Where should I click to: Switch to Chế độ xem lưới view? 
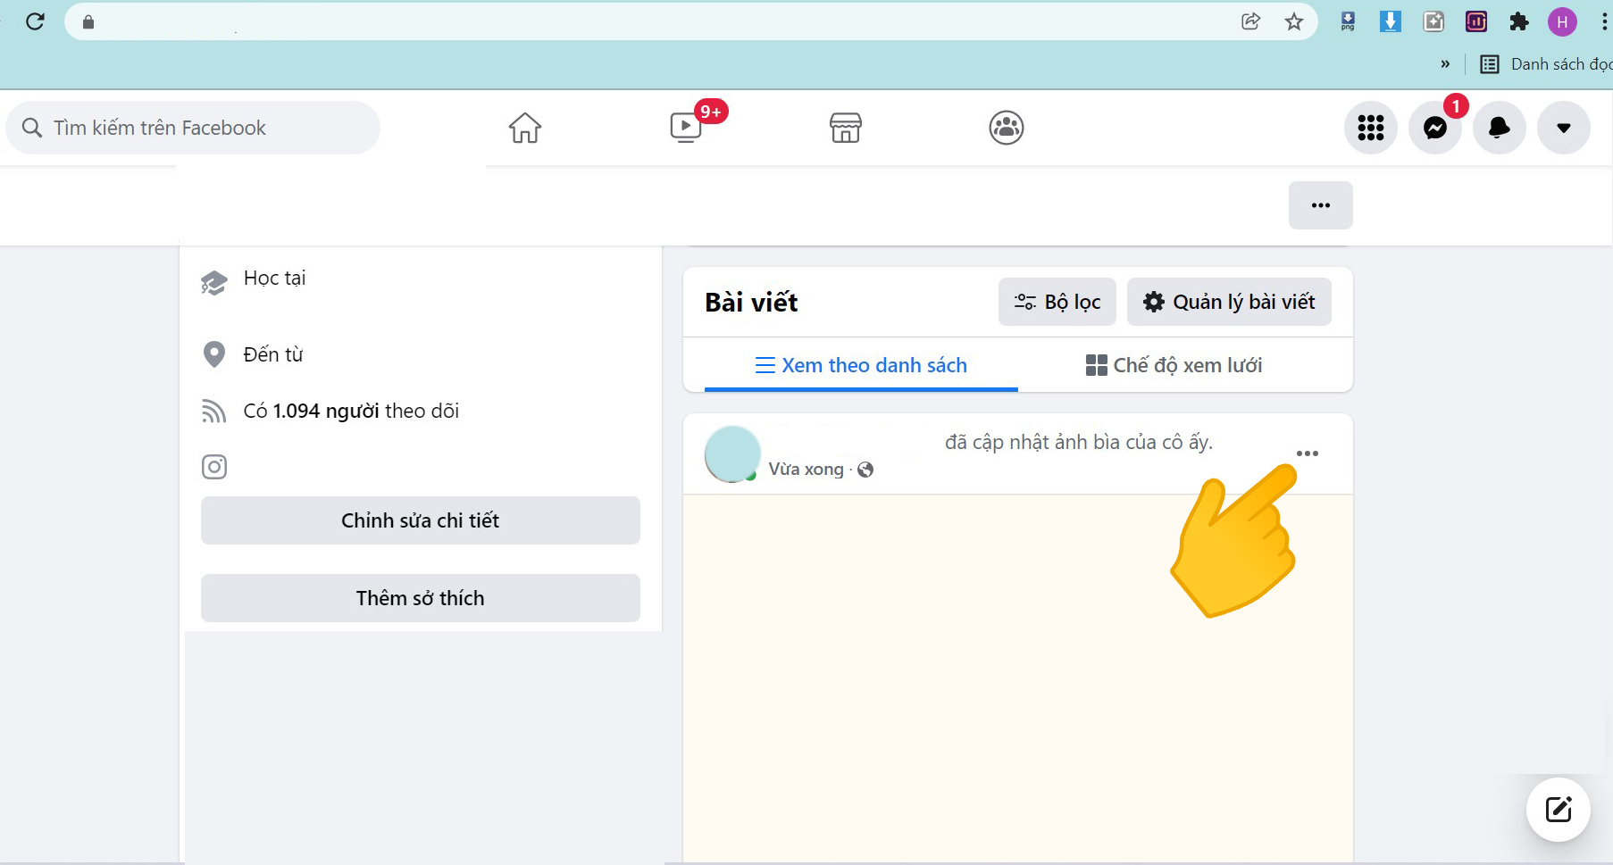tap(1174, 365)
